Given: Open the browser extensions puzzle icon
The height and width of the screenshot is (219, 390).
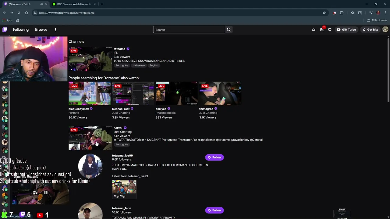Looking at the screenshot, I should tap(342, 13).
